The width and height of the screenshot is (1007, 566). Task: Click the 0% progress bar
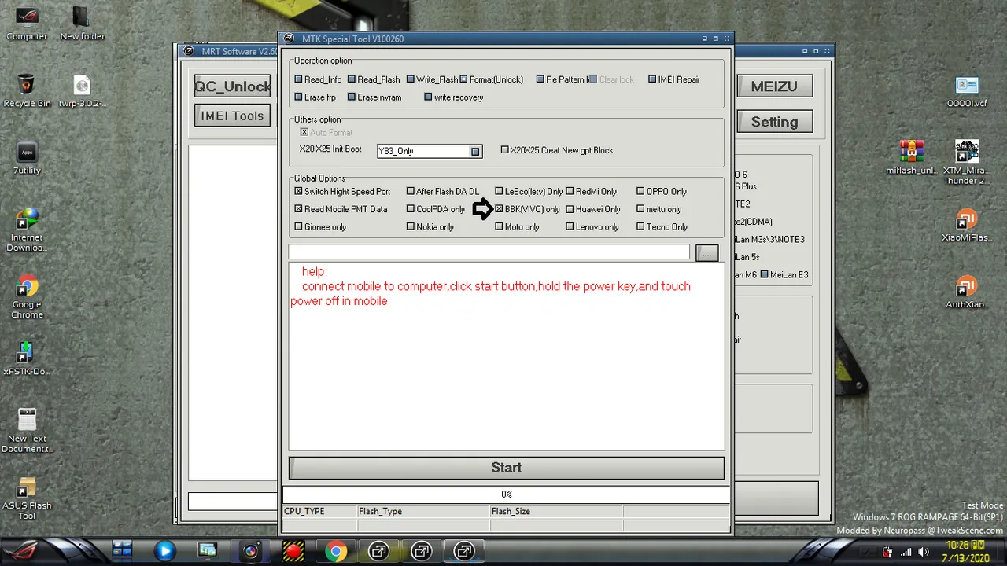506,494
